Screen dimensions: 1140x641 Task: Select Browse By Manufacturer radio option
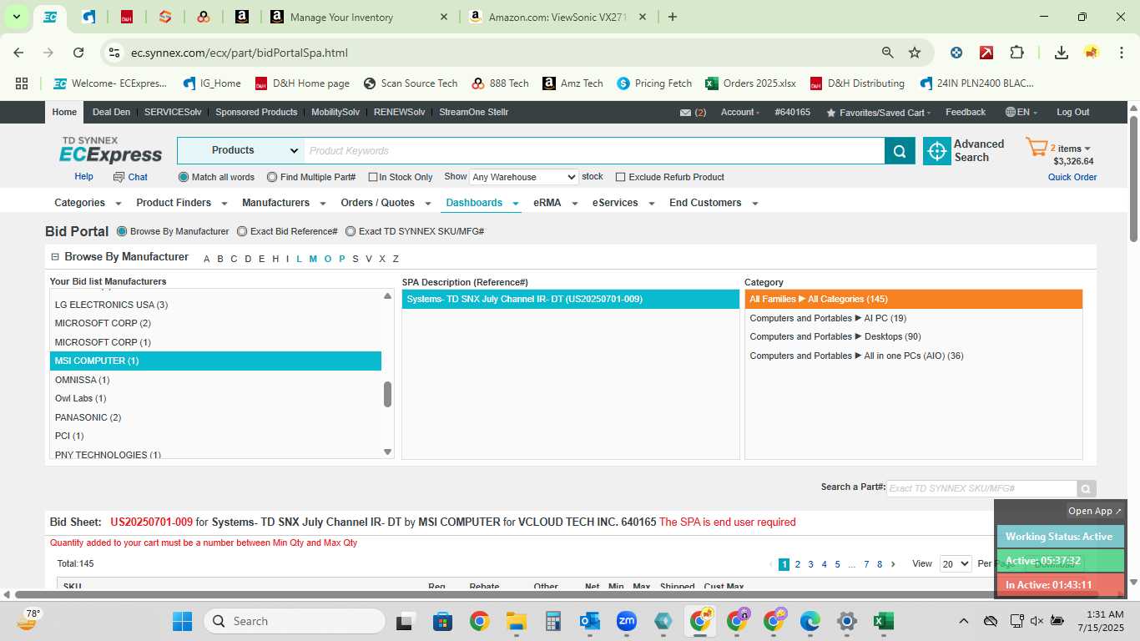point(122,231)
